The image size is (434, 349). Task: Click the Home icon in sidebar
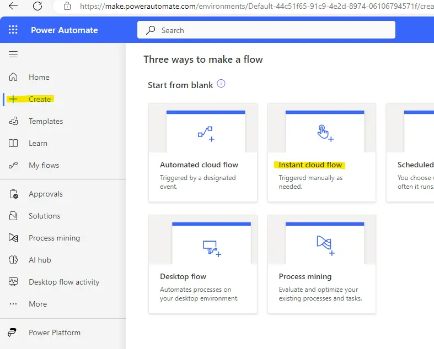click(14, 77)
